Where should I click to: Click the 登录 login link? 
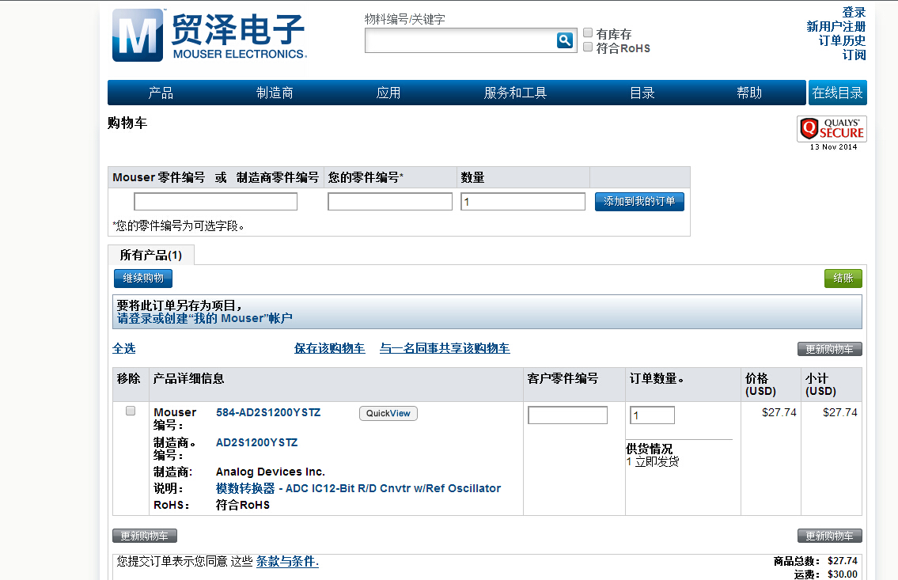pyautogui.click(x=854, y=12)
